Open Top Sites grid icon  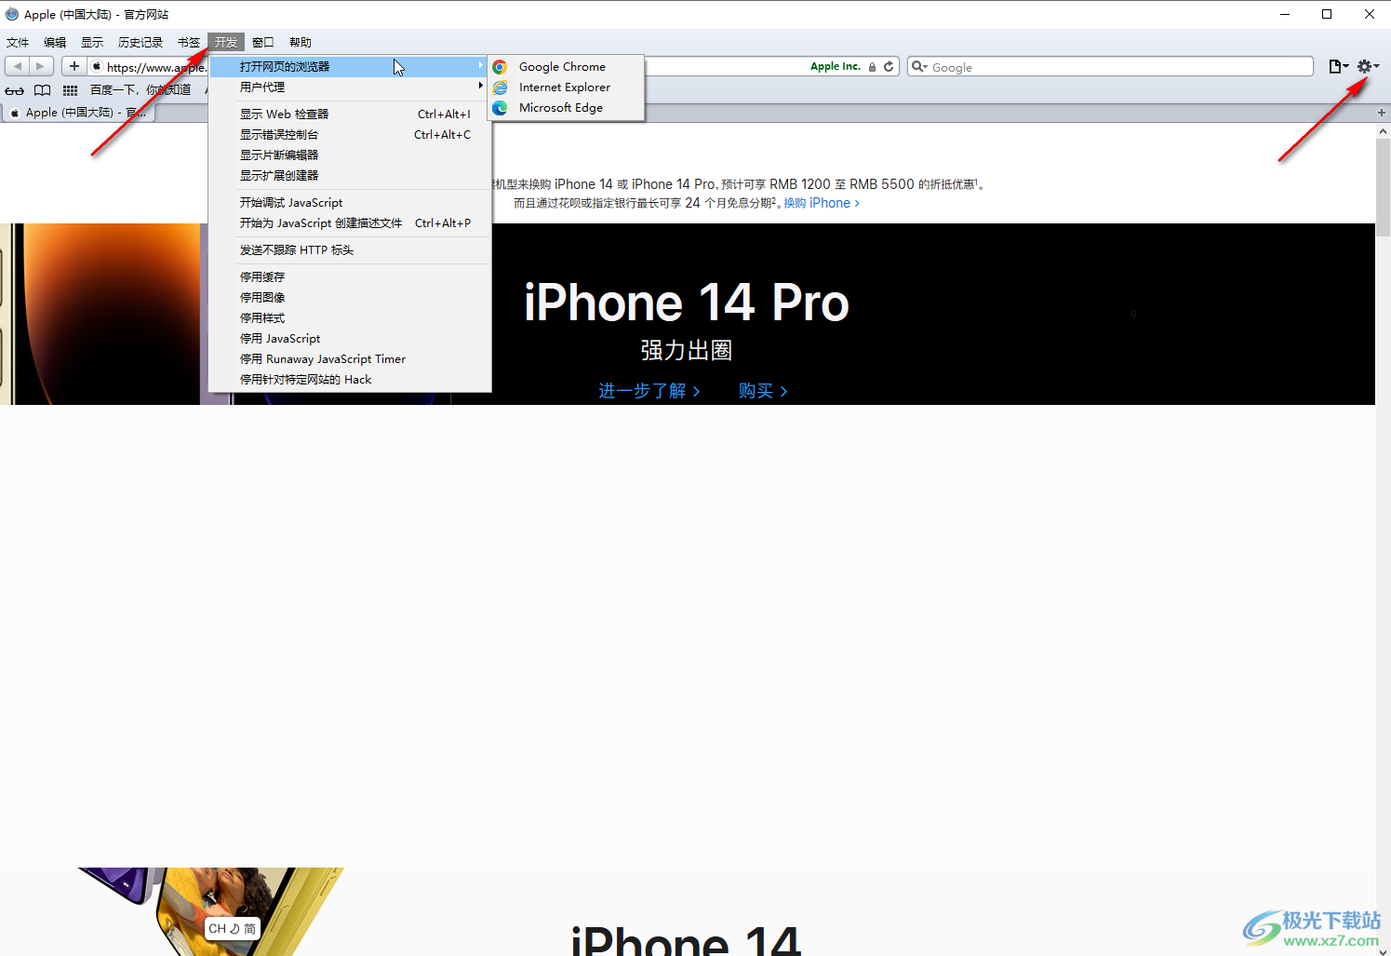pos(70,90)
